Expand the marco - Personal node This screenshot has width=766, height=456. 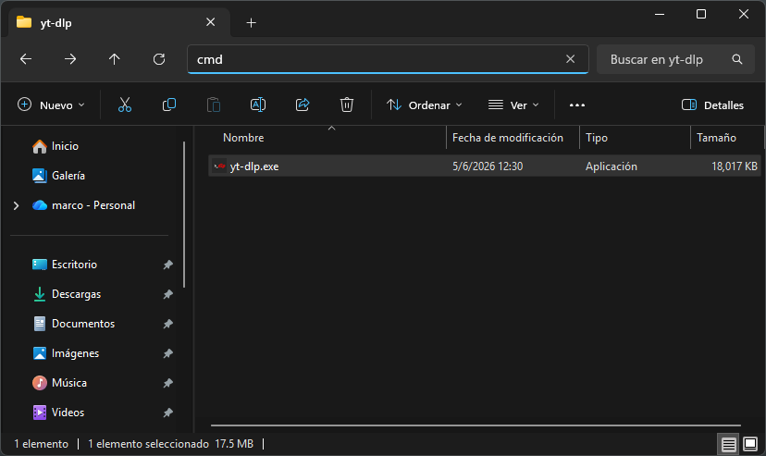point(16,205)
